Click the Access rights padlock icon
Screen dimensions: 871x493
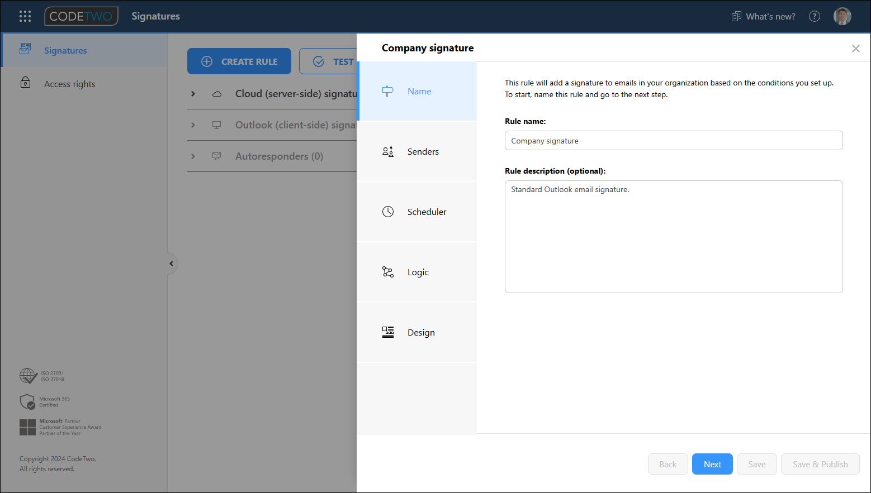(x=25, y=83)
